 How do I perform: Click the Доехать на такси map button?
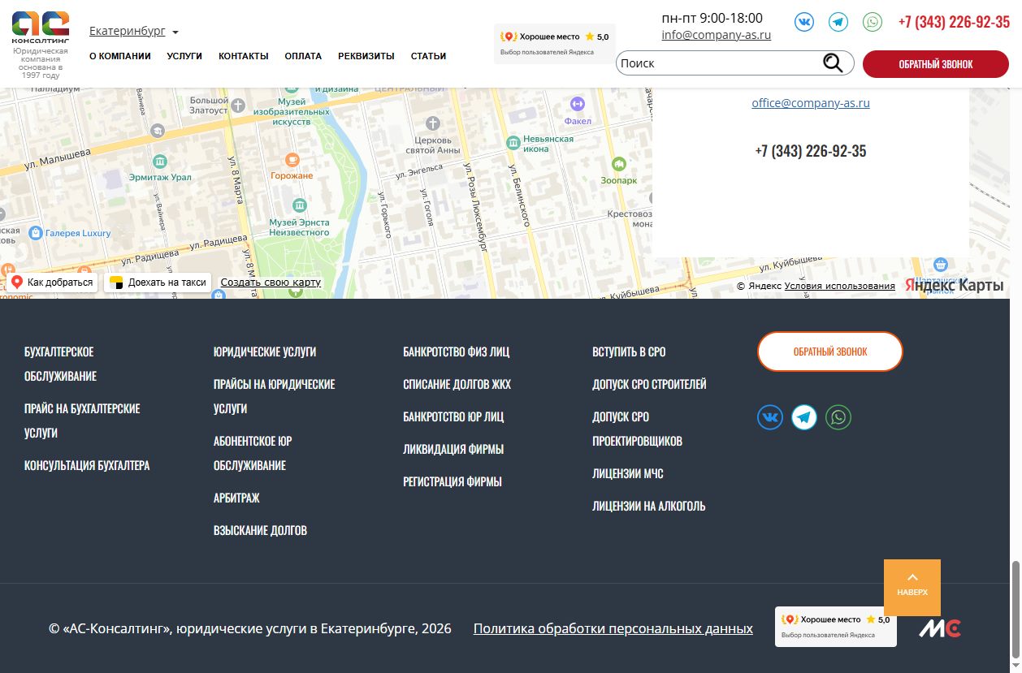point(158,283)
